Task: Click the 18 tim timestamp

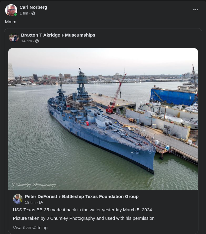Action: [x=30, y=203]
